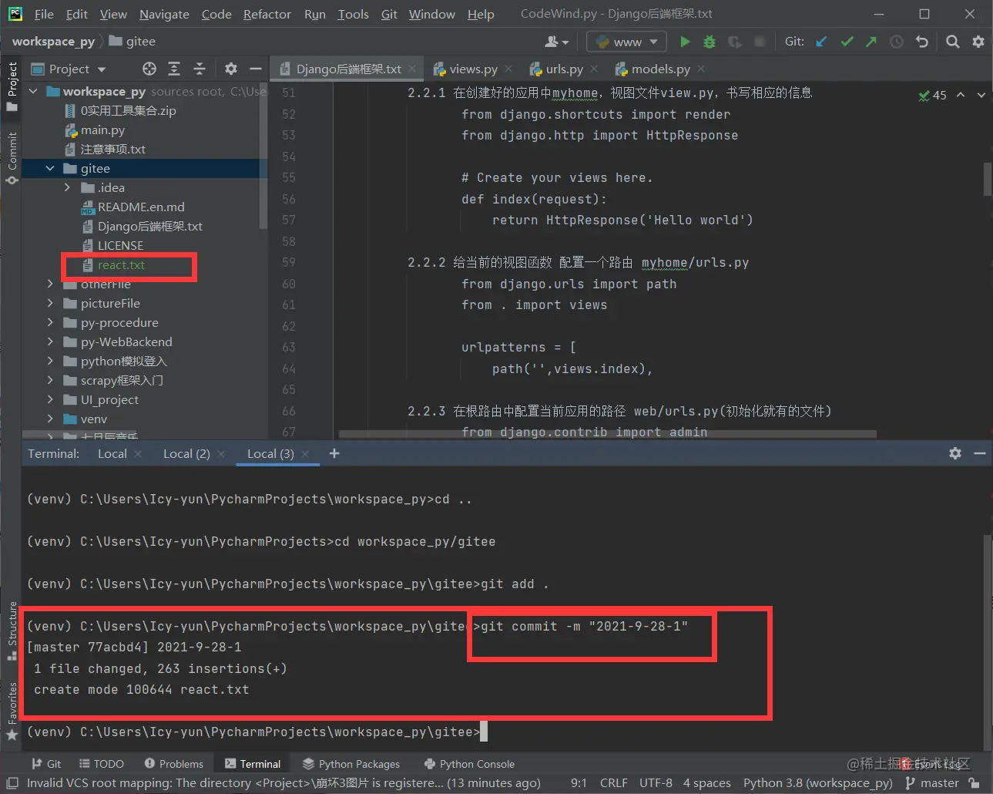The image size is (993, 794).
Task: Click Python 3.8 interpreter in status bar
Action: point(817,783)
